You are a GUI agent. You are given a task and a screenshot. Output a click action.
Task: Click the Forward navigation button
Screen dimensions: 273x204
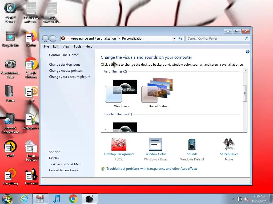pyautogui.click(x=53, y=39)
